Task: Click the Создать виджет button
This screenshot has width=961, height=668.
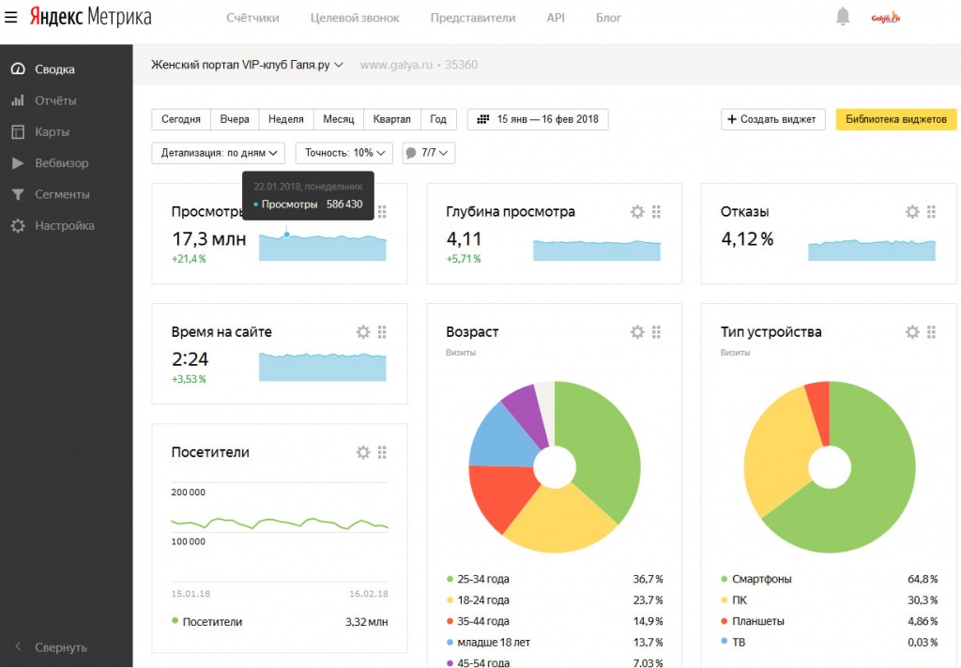Action: [773, 119]
